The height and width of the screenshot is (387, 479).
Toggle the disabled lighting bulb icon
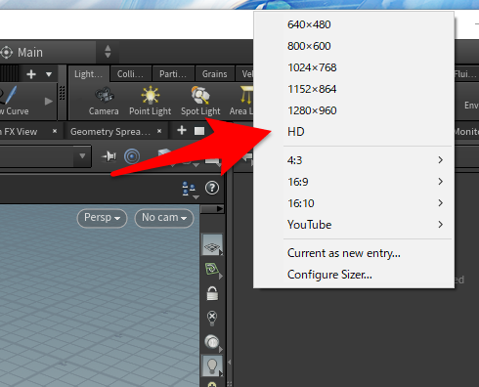pos(212,318)
